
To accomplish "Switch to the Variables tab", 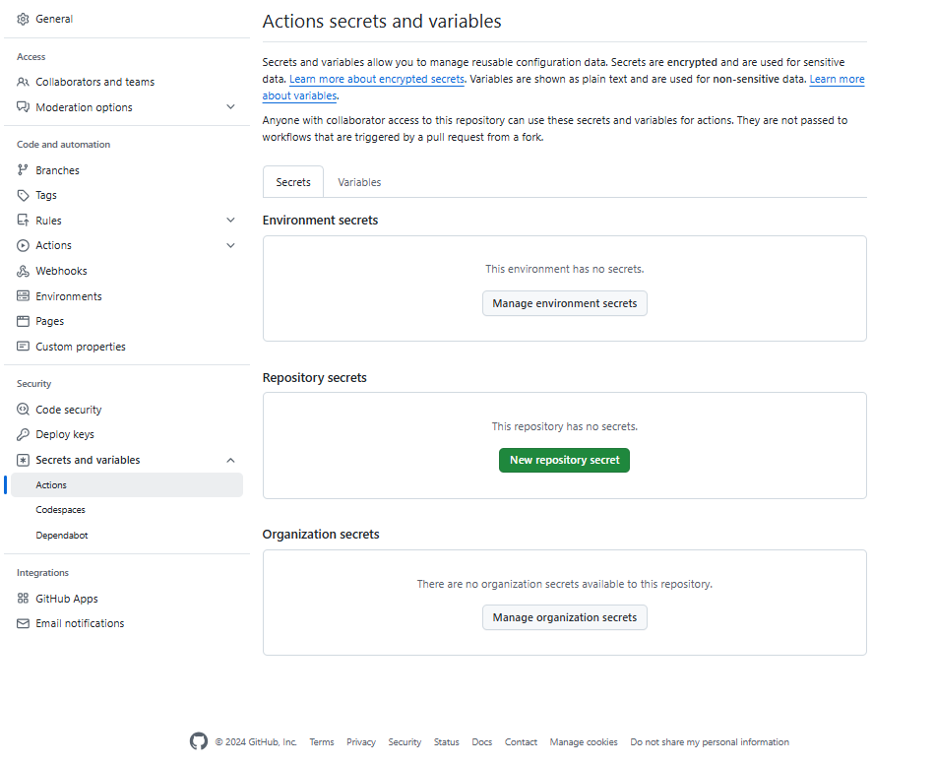I will [359, 182].
